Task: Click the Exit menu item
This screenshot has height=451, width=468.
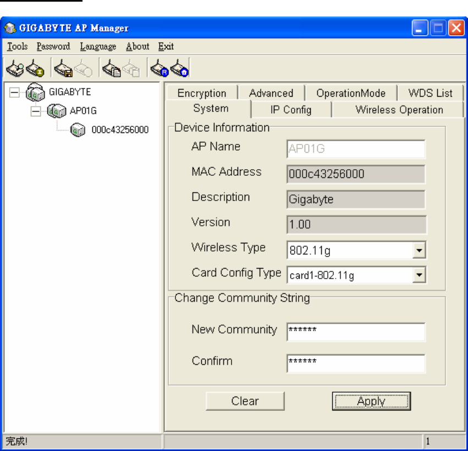Action: (166, 46)
